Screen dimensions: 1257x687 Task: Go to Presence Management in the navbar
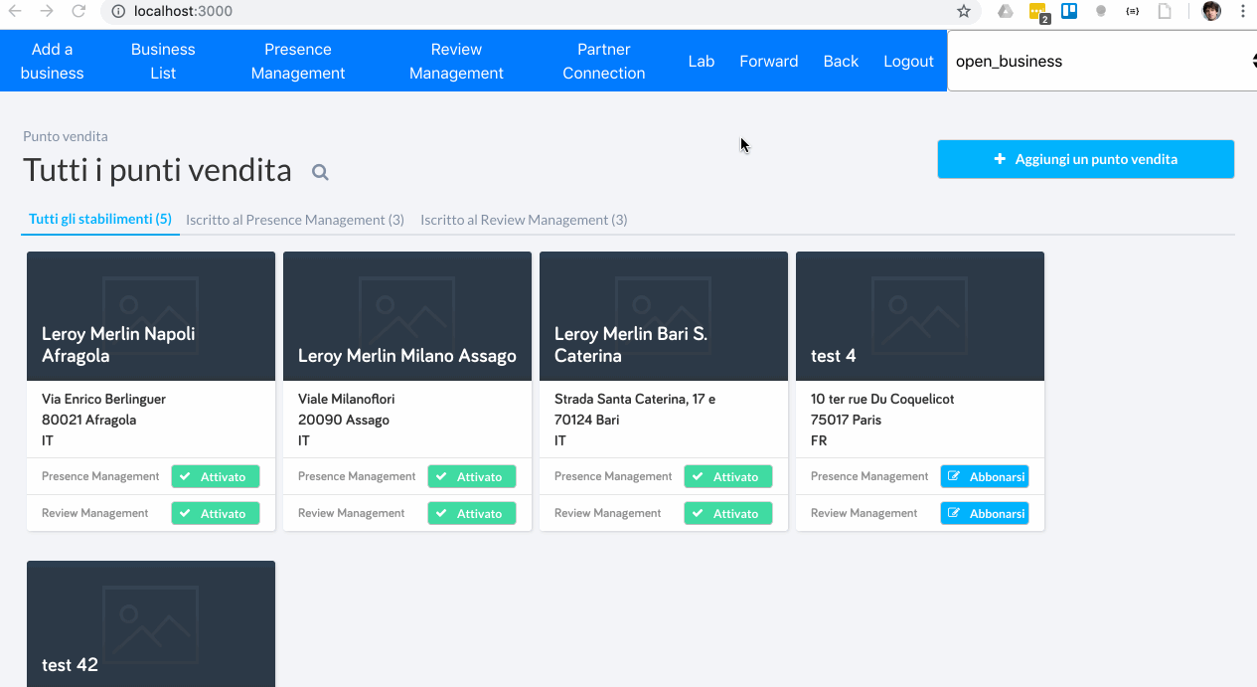[x=298, y=61]
